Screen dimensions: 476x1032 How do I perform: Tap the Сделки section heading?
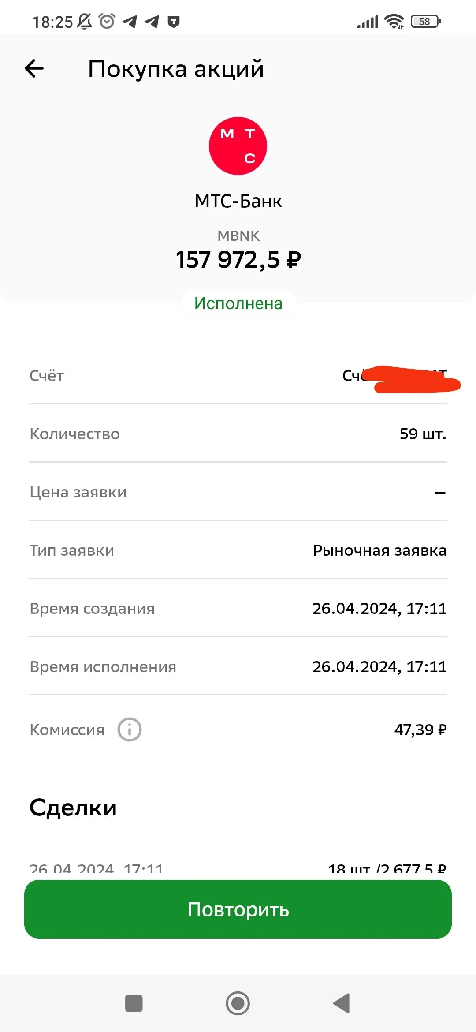click(73, 808)
